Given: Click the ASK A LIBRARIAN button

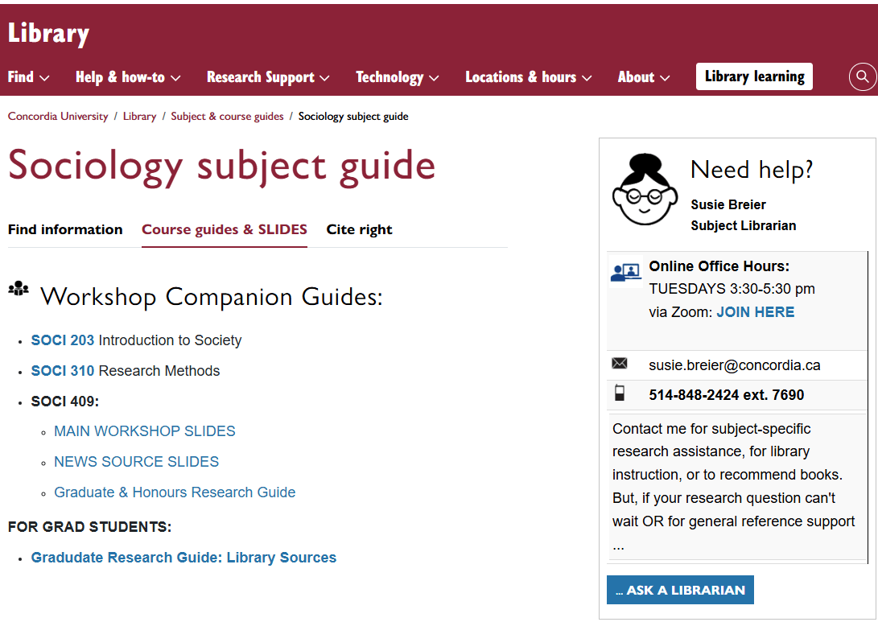Looking at the screenshot, I should pyautogui.click(x=679, y=589).
